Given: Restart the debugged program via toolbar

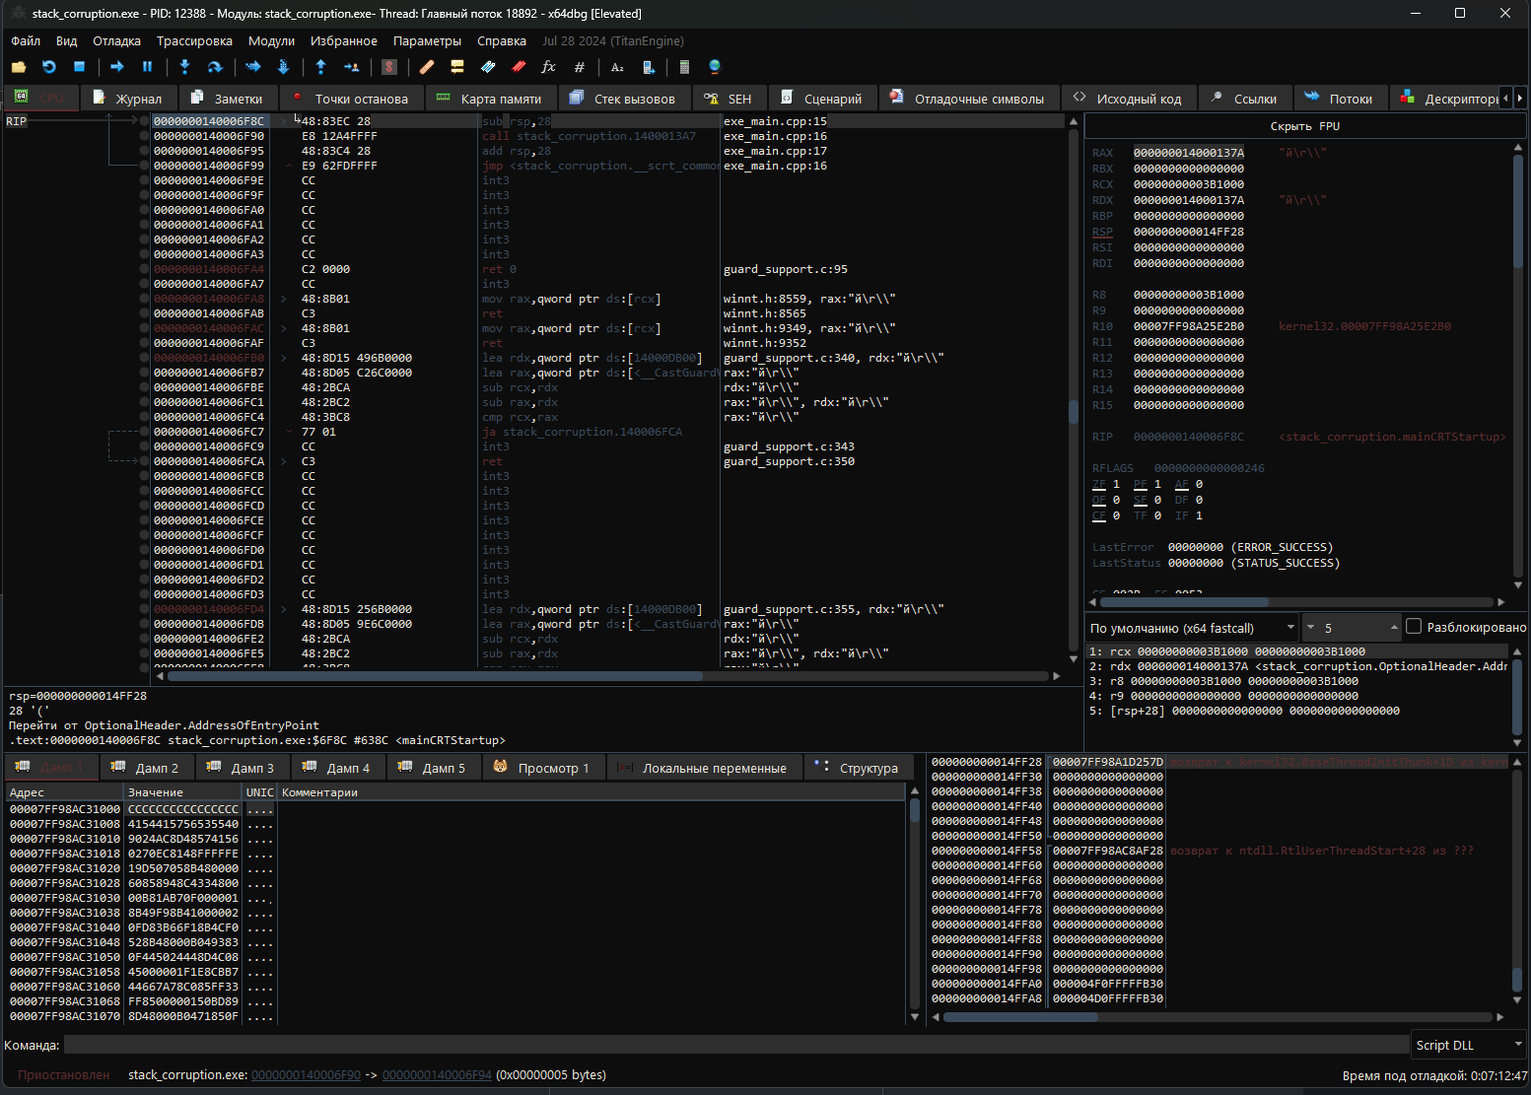Looking at the screenshot, I should 49,67.
